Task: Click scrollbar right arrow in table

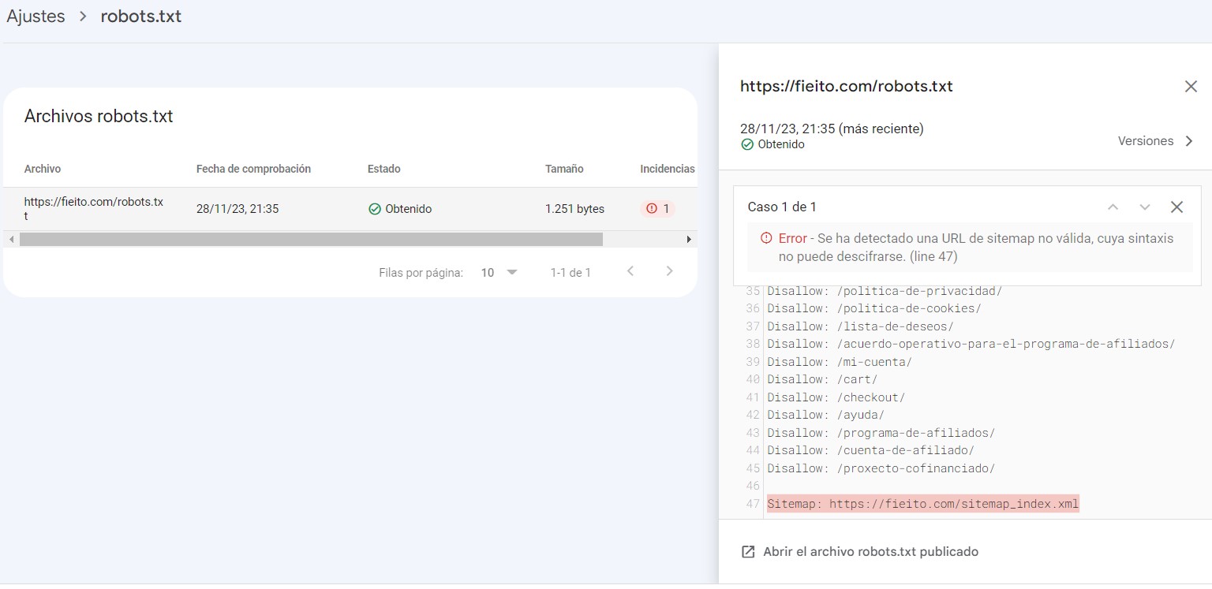Action: (x=689, y=239)
